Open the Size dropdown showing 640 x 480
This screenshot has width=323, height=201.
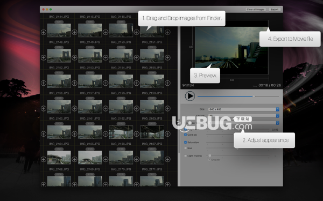pos(244,109)
